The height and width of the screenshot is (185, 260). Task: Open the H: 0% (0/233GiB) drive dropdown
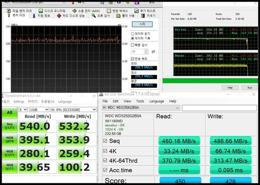tap(74, 109)
